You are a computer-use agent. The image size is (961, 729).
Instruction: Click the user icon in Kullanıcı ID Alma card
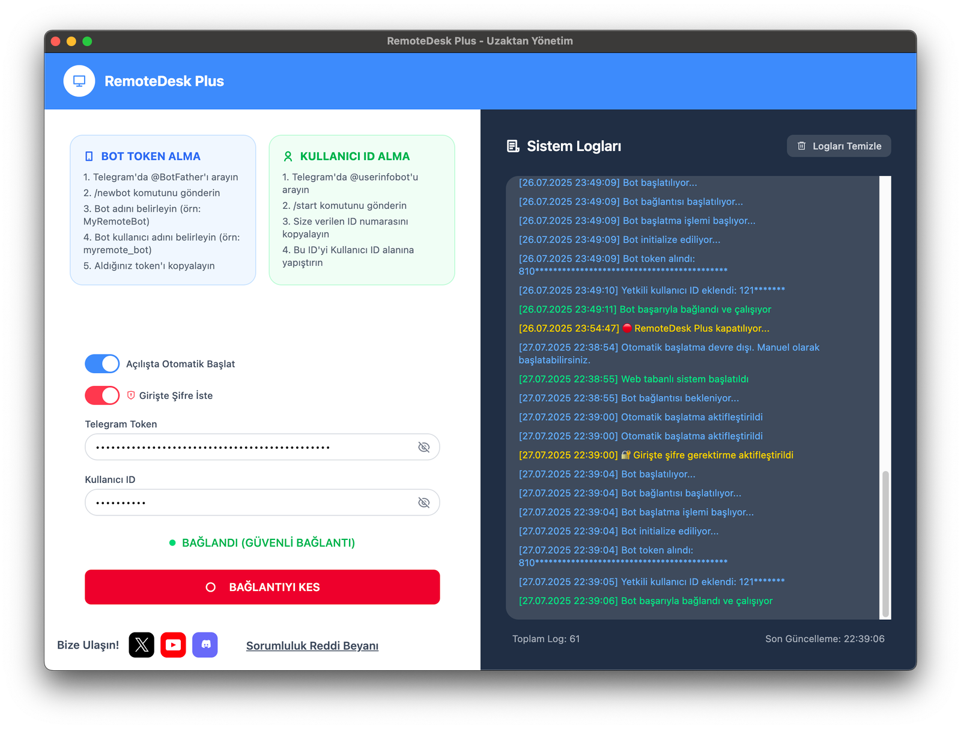point(288,157)
